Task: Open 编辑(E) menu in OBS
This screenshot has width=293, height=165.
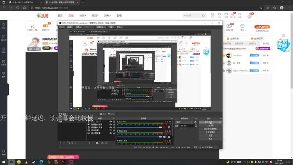Action: tap(70, 27)
